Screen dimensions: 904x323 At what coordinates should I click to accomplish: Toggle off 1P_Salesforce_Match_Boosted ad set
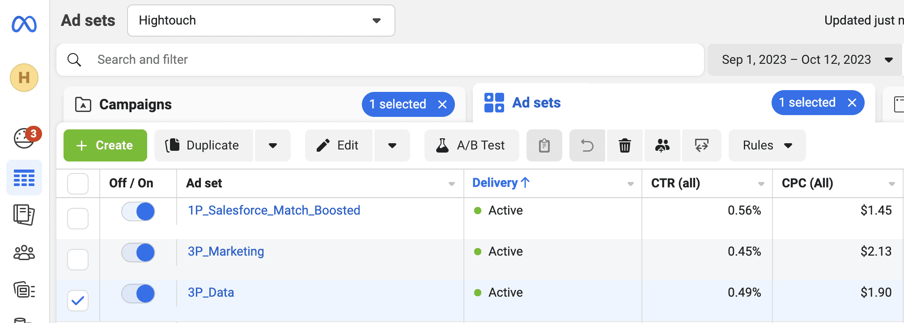pos(138,211)
